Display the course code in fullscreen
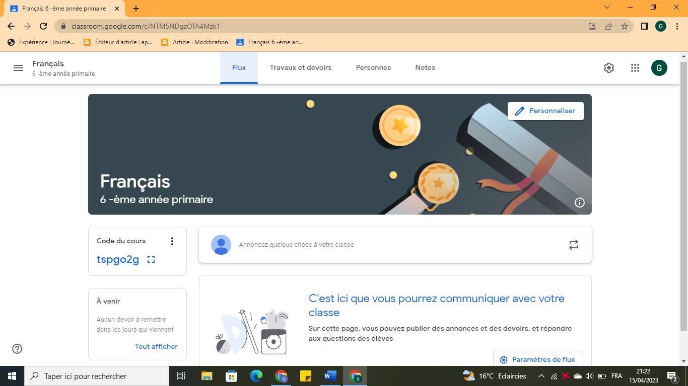Image resolution: width=688 pixels, height=386 pixels. click(151, 259)
